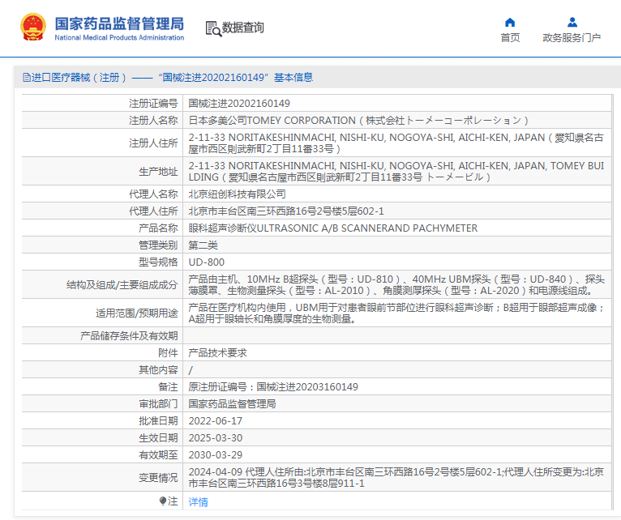
Task: Select expiry date 2030-03-29
Action: click(x=216, y=454)
